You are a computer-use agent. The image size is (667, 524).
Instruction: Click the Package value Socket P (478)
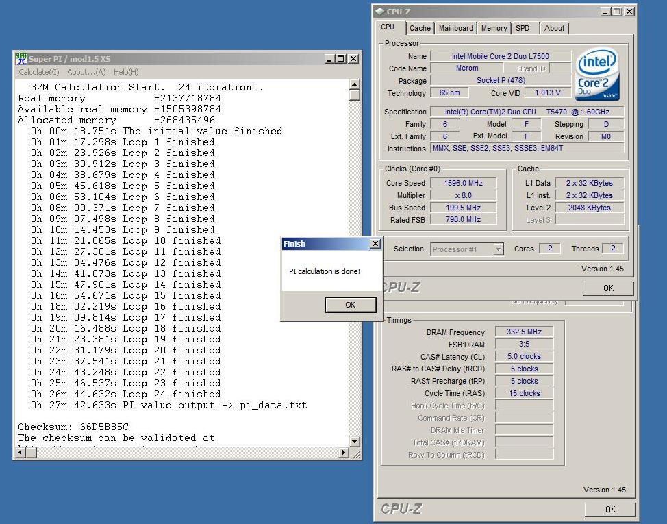pyautogui.click(x=500, y=80)
